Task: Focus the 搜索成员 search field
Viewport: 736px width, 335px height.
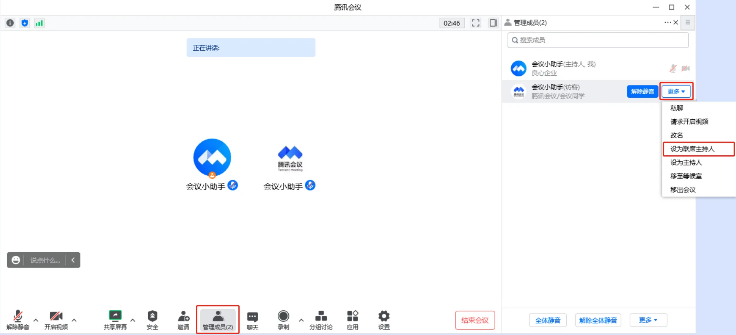Action: pyautogui.click(x=598, y=40)
